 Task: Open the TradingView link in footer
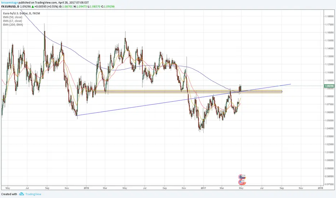point(33,194)
